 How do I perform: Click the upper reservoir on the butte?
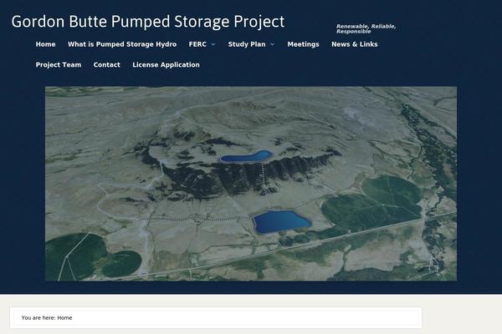(245, 156)
